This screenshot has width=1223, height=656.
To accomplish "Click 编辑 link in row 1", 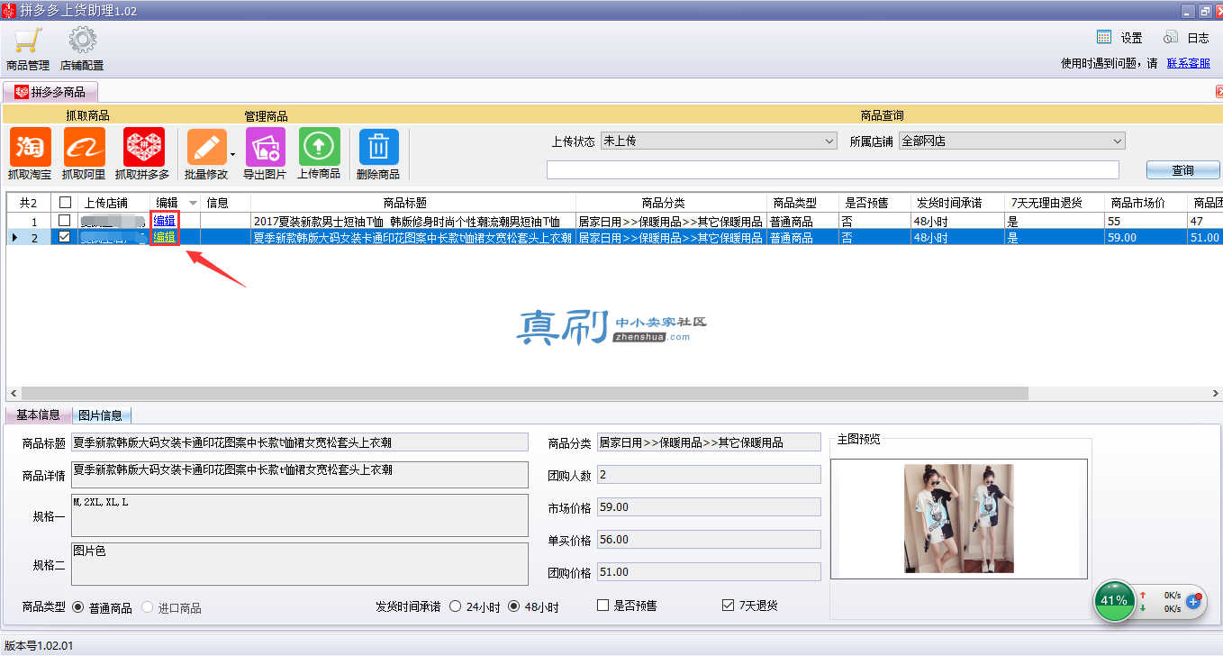I will click(x=165, y=221).
